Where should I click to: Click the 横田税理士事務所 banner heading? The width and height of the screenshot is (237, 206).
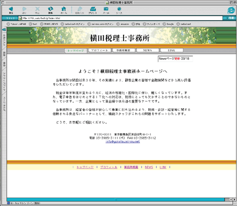coord(120,38)
